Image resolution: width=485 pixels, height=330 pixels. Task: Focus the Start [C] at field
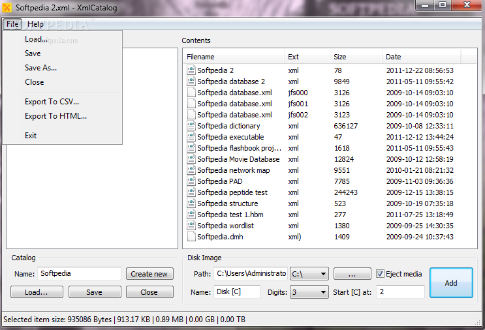click(x=400, y=292)
